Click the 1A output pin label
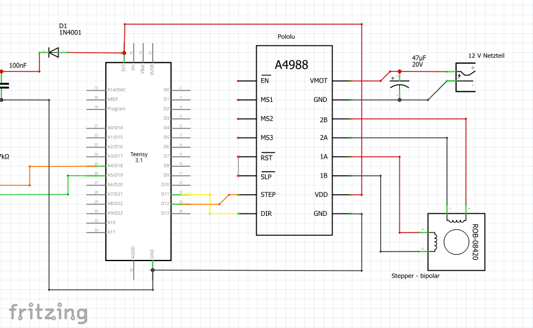 pyautogui.click(x=323, y=157)
